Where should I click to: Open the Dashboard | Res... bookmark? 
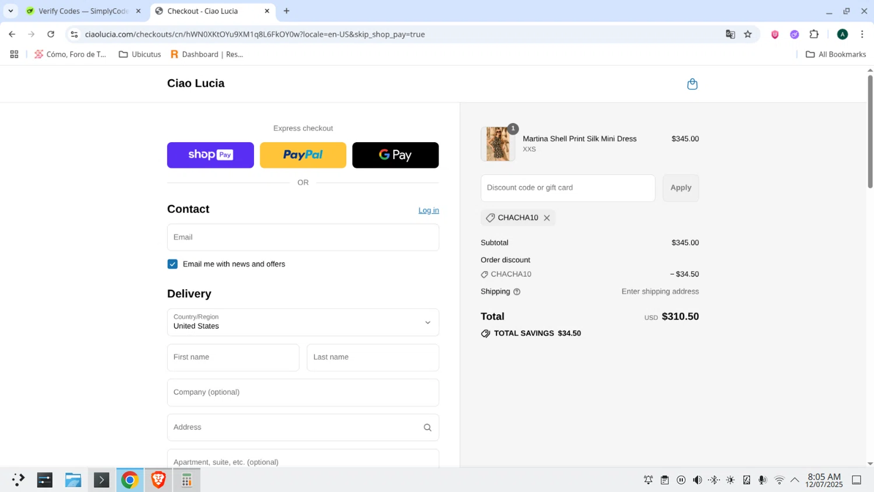[207, 54]
